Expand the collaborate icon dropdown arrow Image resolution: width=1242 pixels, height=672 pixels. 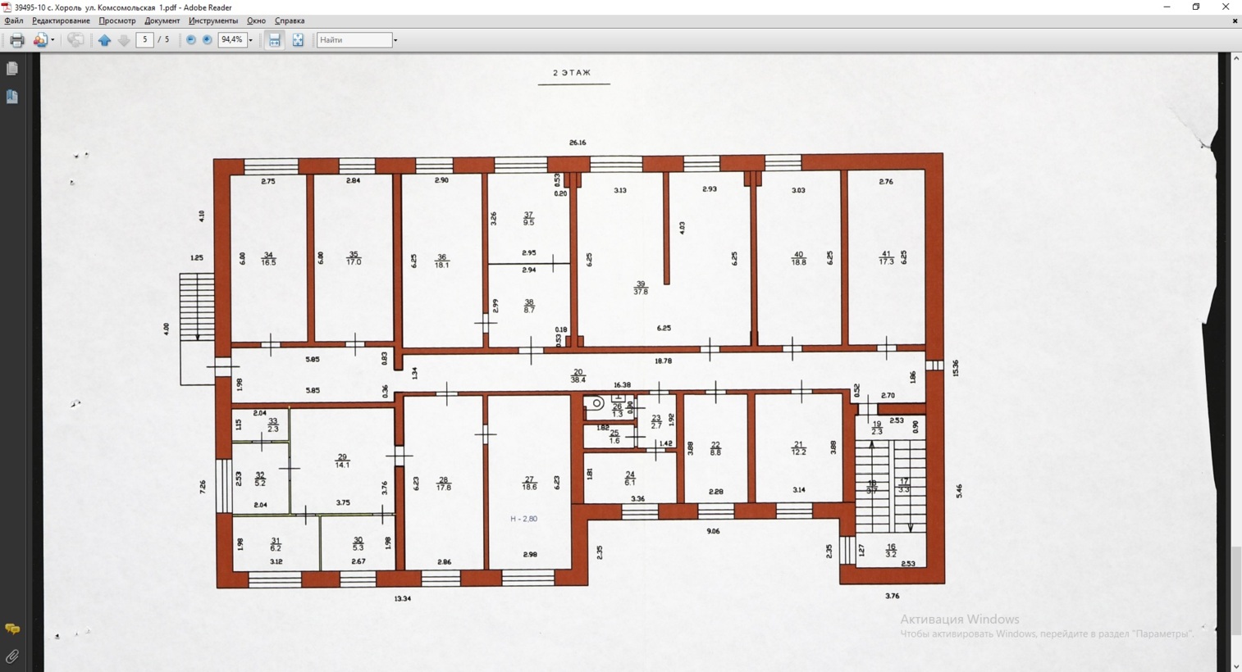coord(53,40)
